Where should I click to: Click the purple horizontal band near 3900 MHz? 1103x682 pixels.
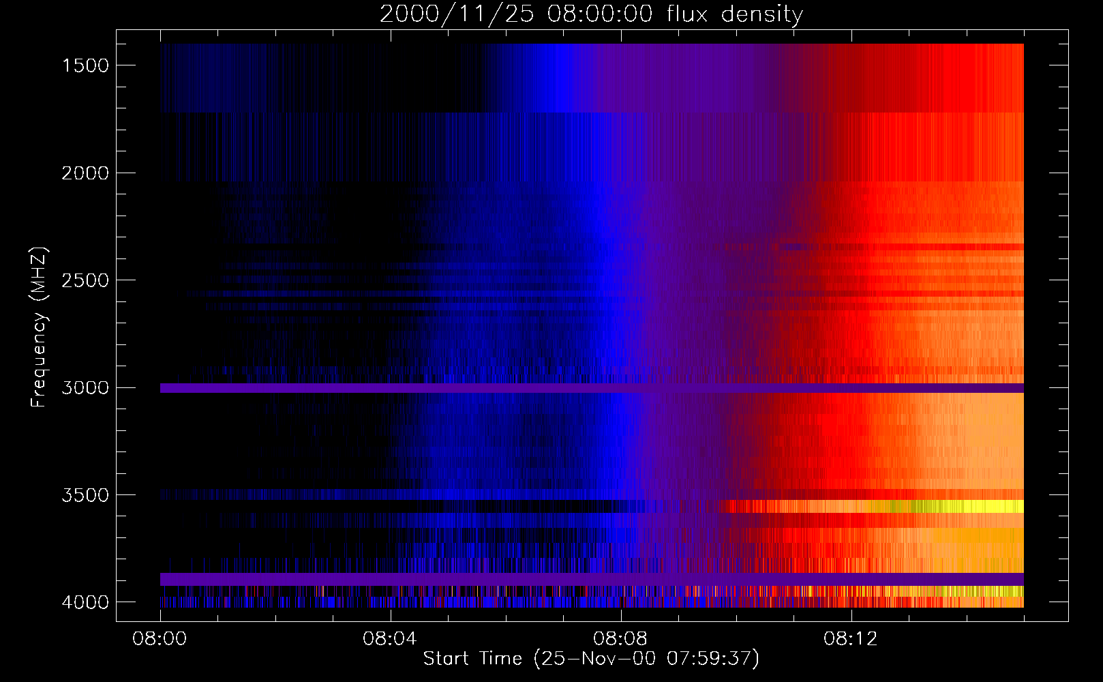[x=592, y=579]
